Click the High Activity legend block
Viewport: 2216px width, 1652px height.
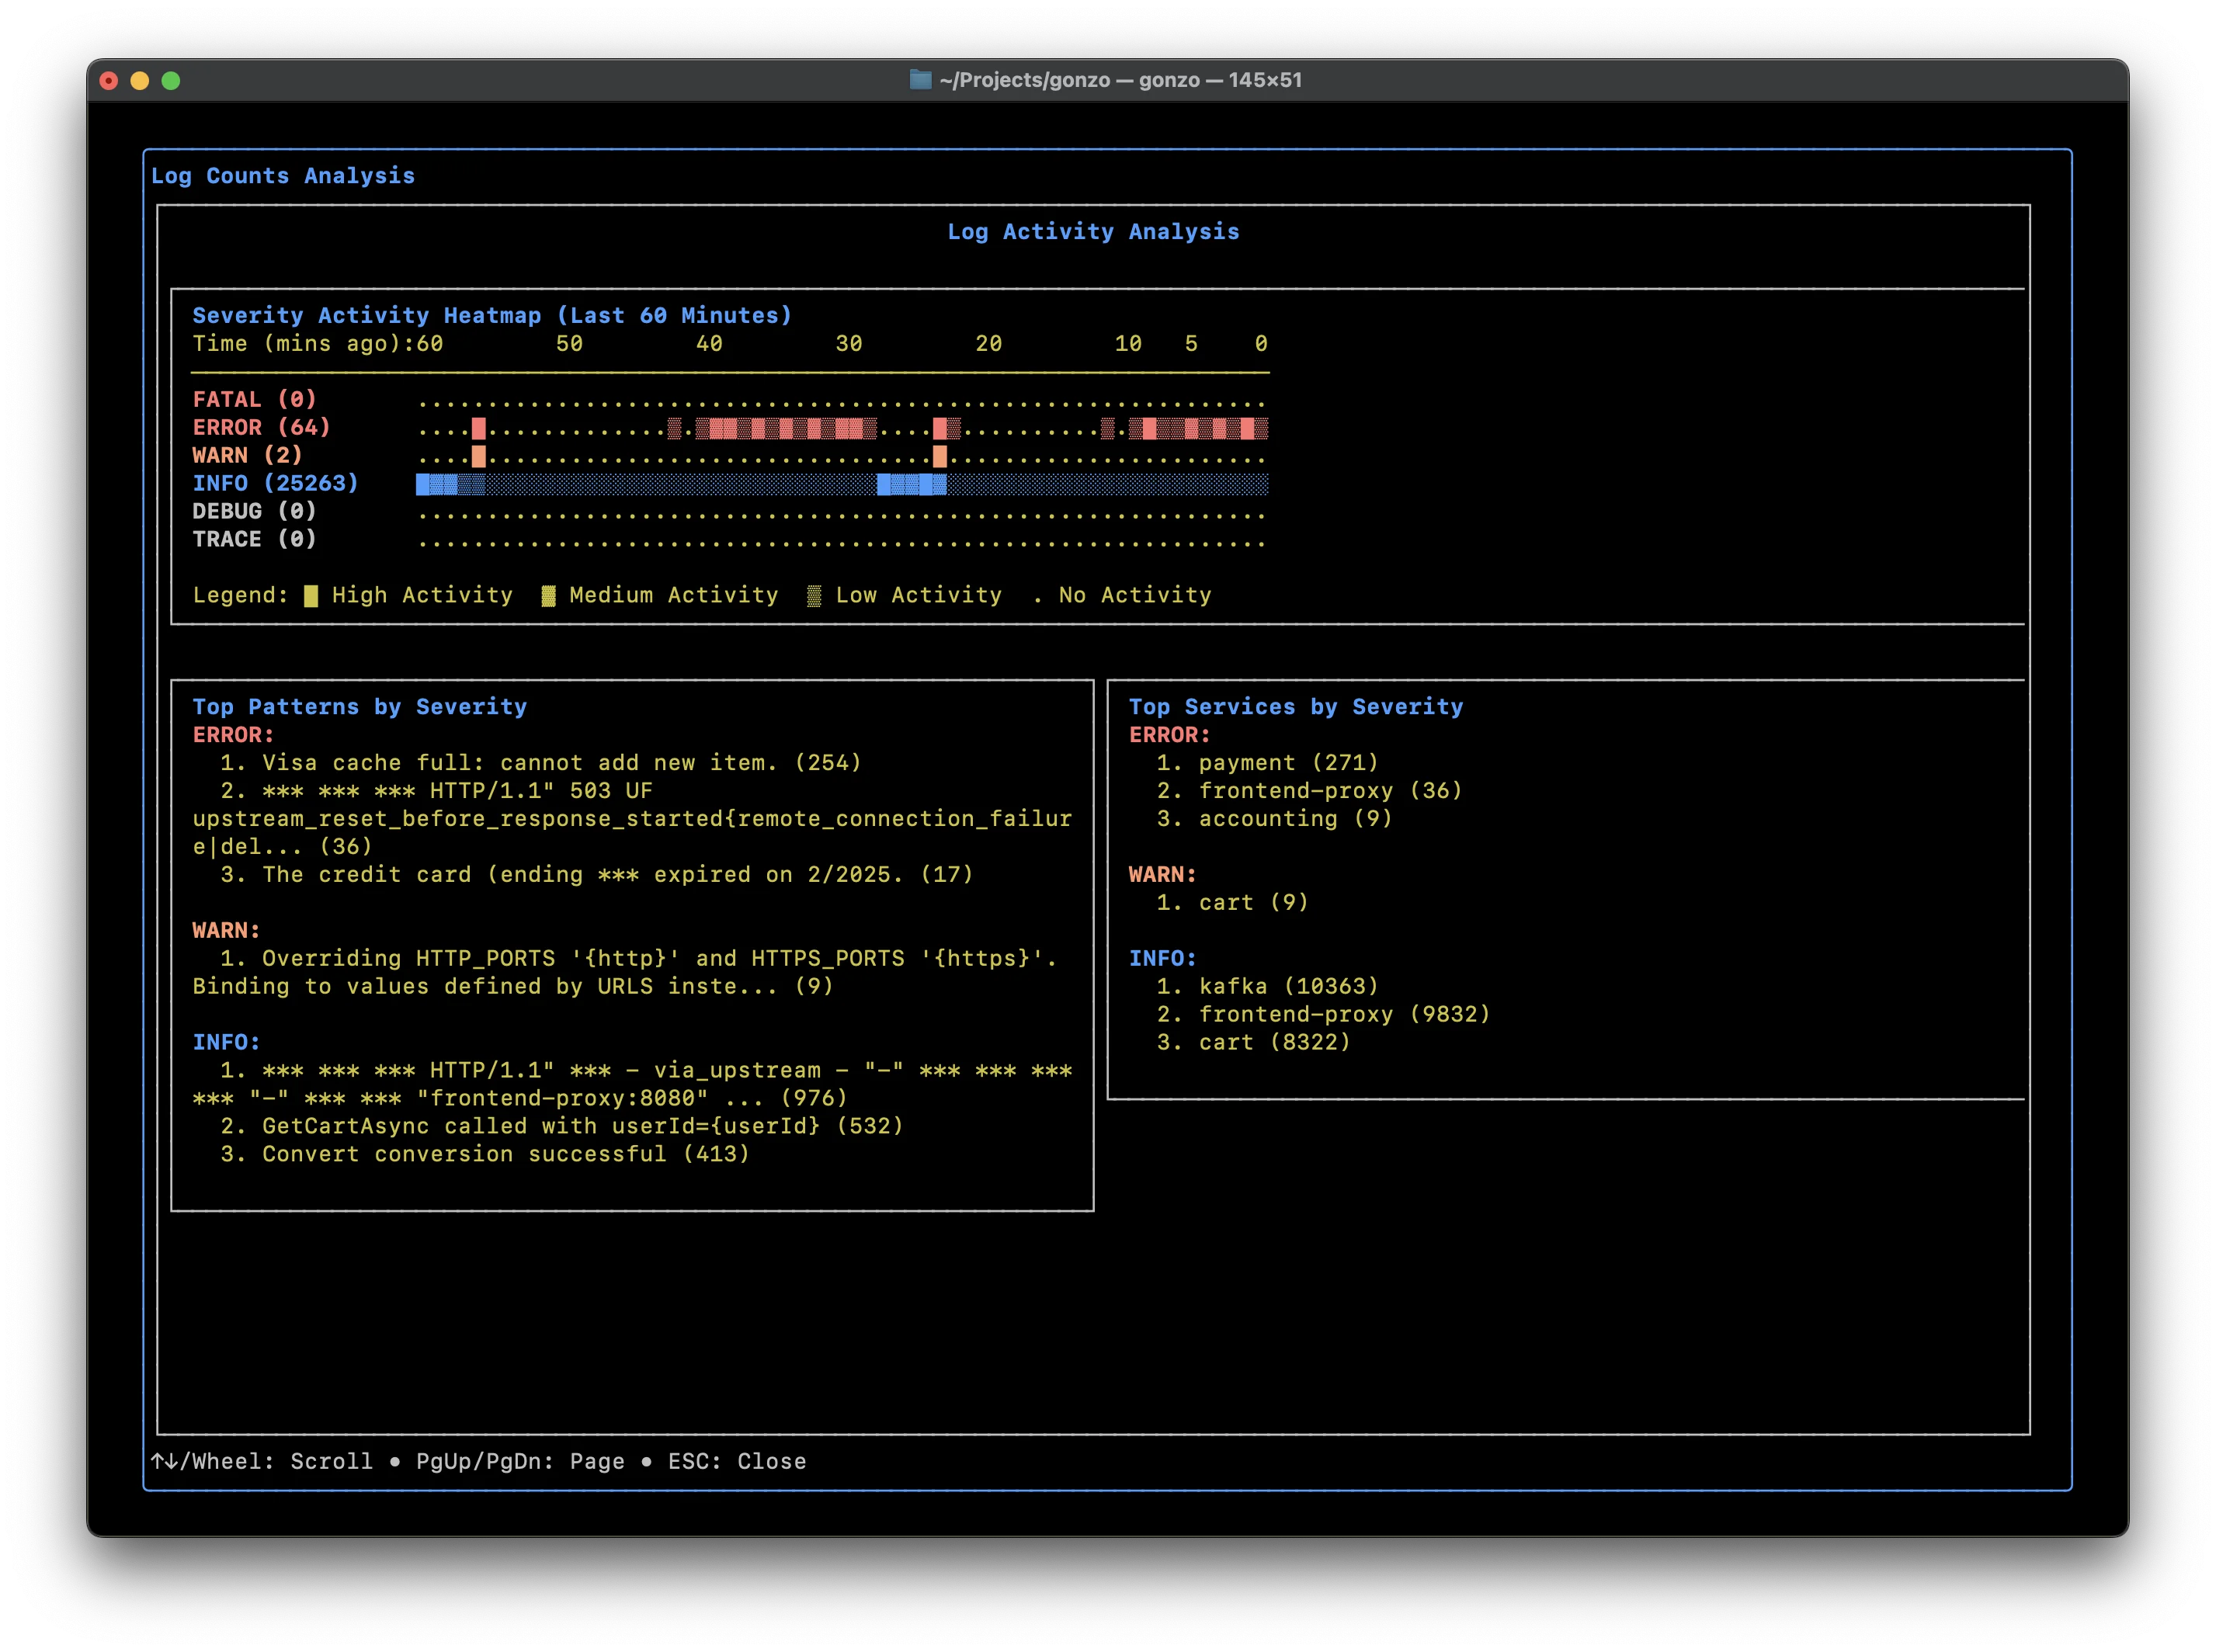tap(311, 596)
